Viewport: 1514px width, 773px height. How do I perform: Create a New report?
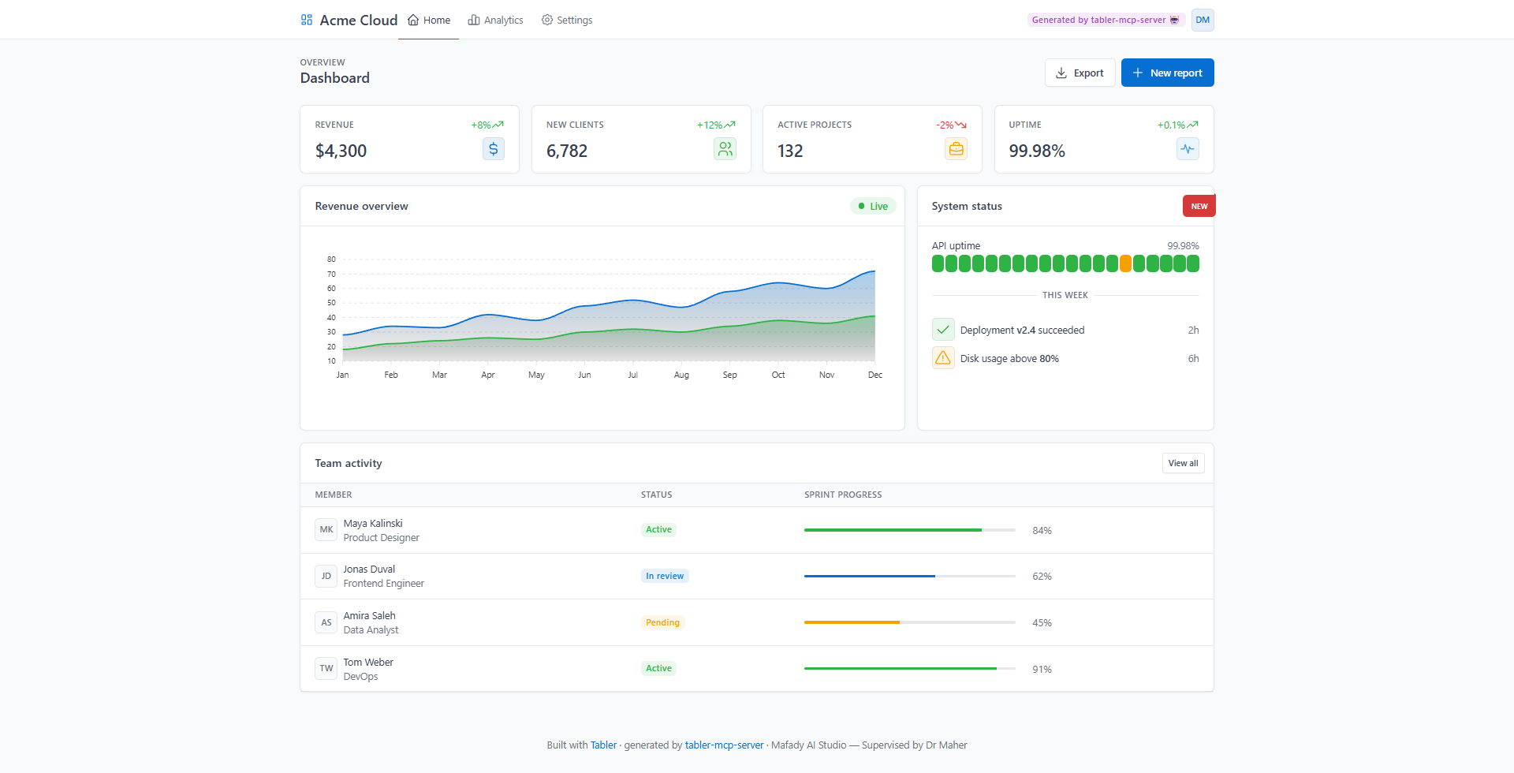[1168, 73]
